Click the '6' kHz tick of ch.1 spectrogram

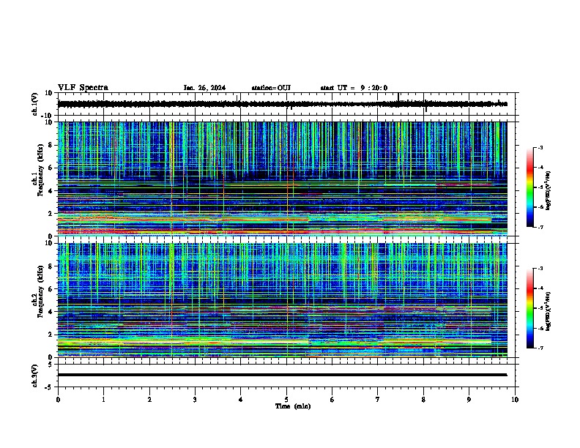51,168
